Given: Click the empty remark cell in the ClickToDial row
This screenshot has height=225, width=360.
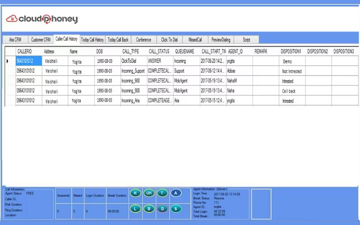Looking at the screenshot, I should pyautogui.click(x=266, y=61).
